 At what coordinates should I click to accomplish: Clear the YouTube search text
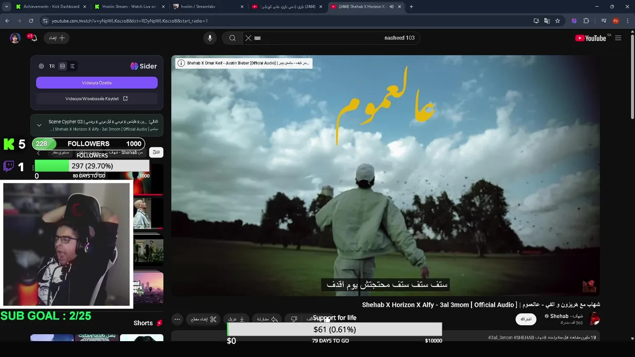(x=249, y=38)
